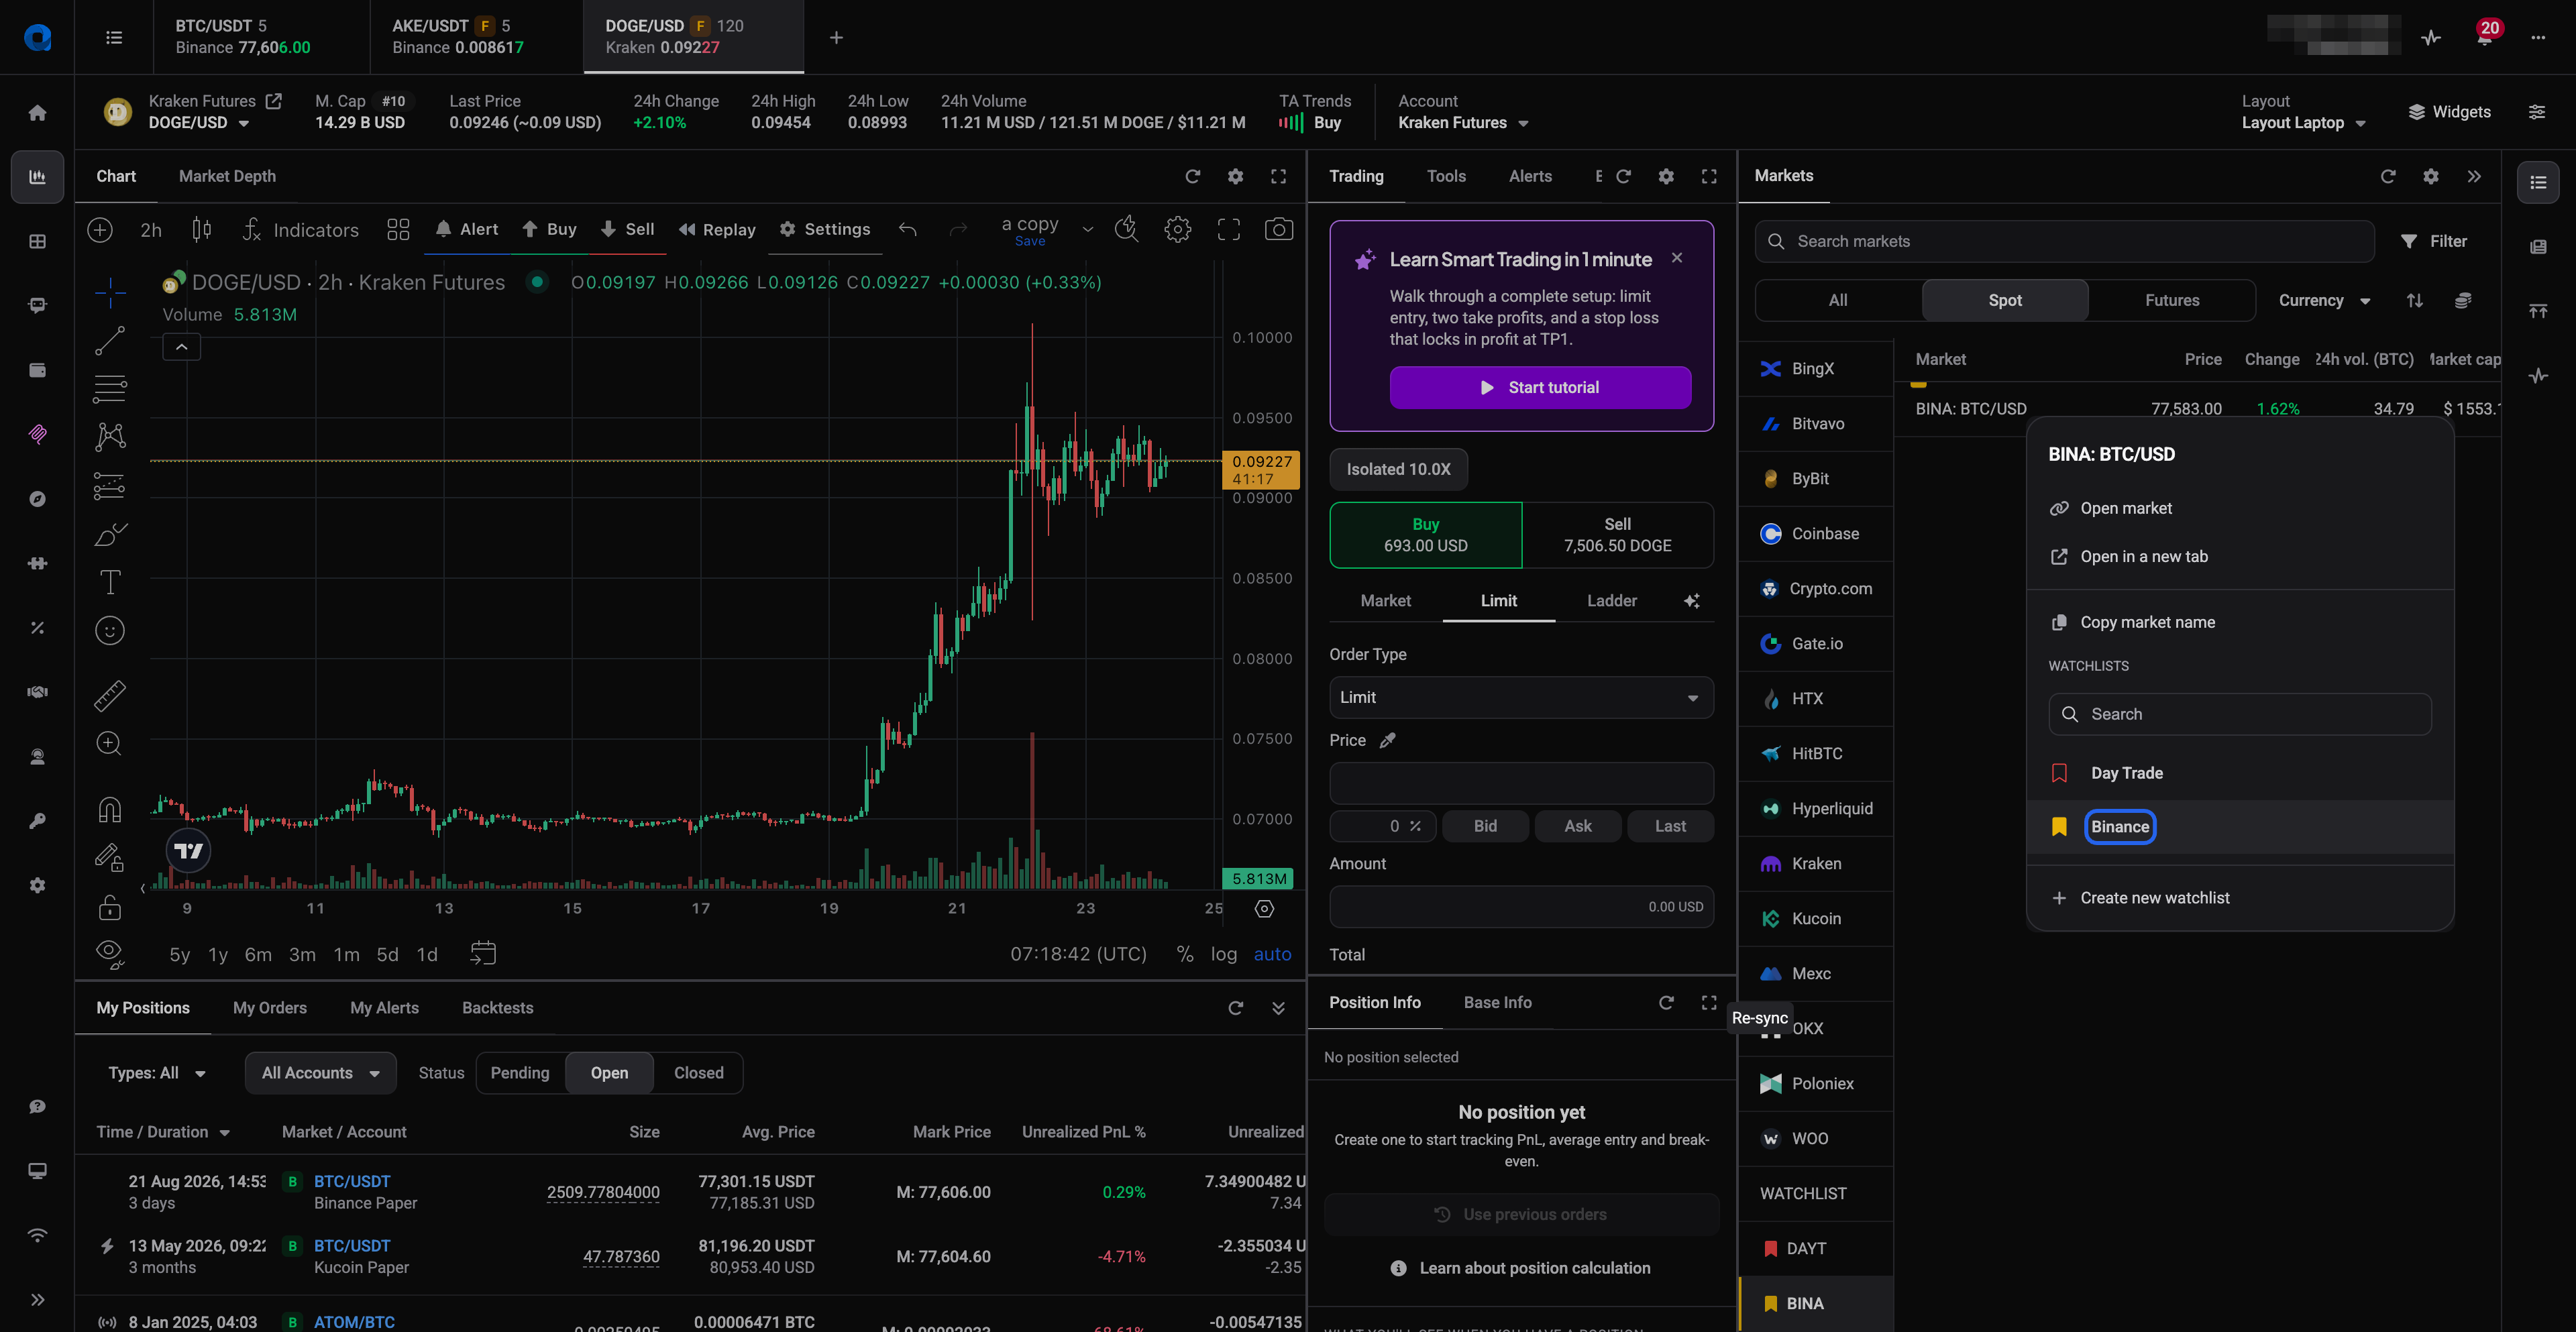Click the Search markets field
Image resolution: width=2576 pixels, height=1332 pixels.
[x=2064, y=241]
